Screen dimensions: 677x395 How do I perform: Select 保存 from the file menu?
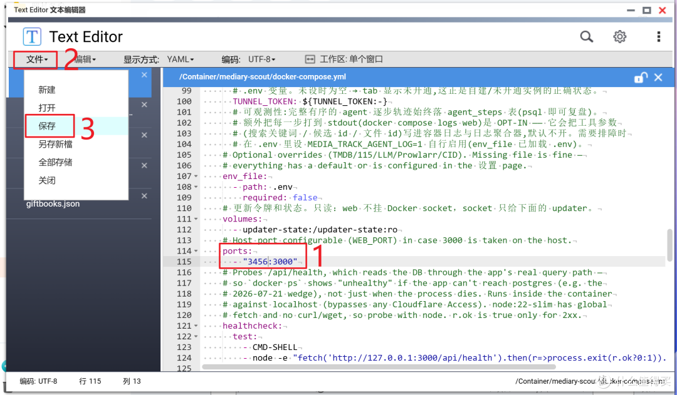click(47, 126)
